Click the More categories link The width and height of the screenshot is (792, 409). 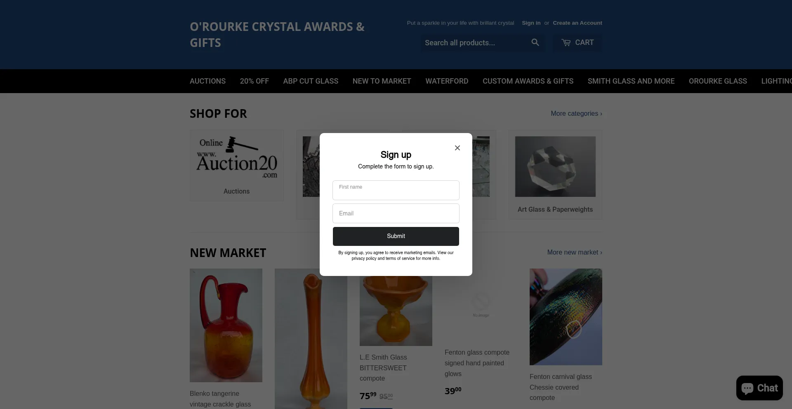576,113
